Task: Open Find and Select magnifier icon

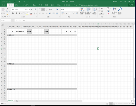Action: (x=120, y=9)
